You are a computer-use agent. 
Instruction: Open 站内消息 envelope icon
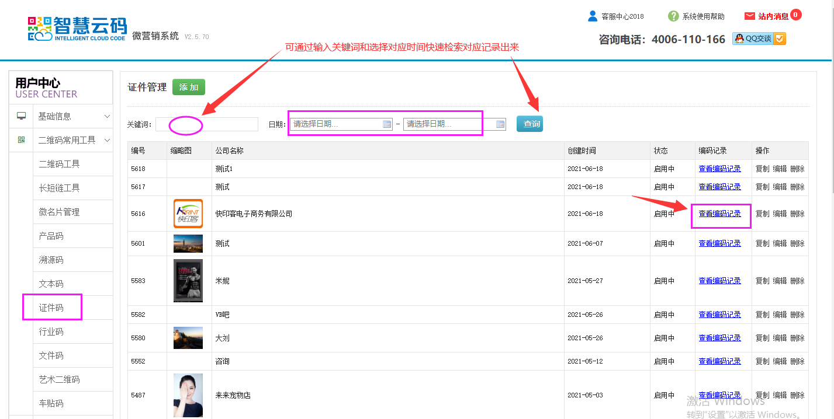coord(749,16)
